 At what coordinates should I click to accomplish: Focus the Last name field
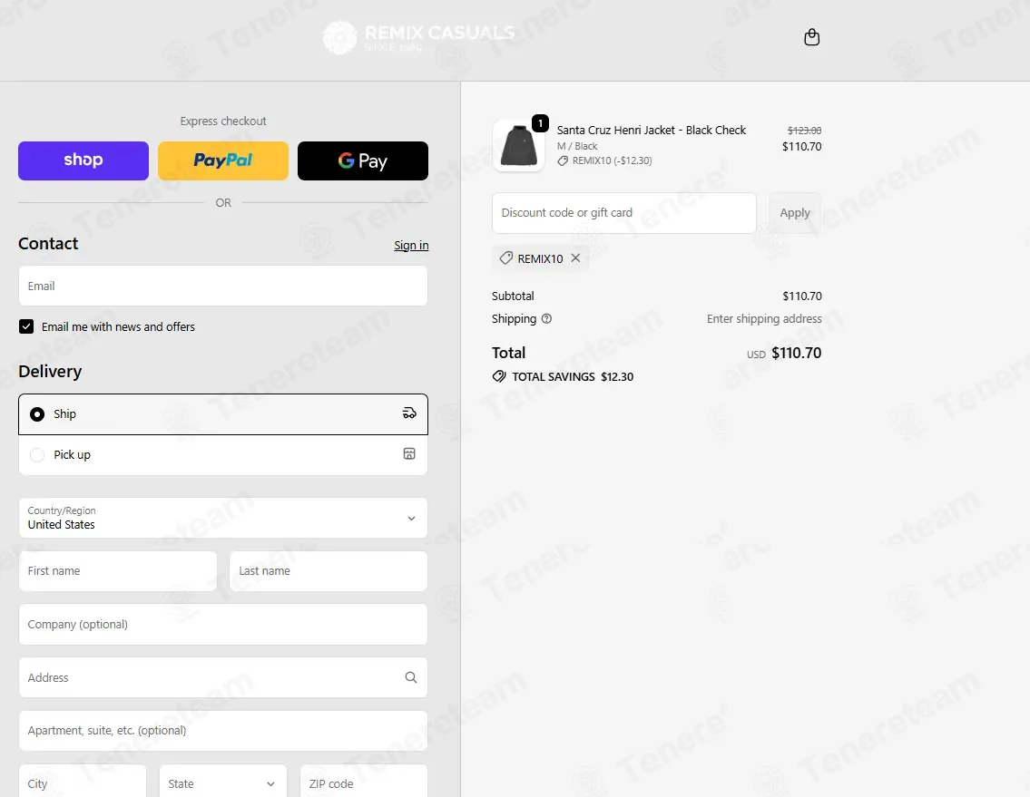(329, 570)
